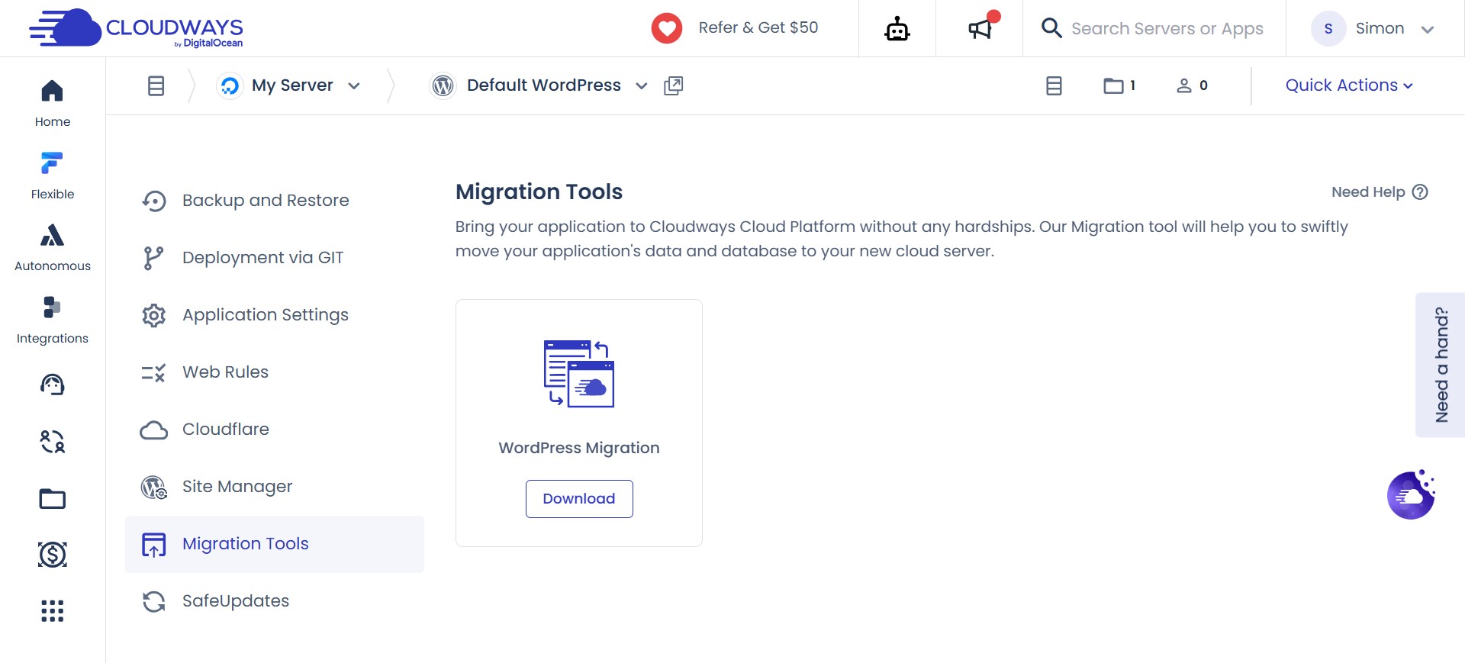The image size is (1465, 663).
Task: Open Autonomous in left sidebar
Action: click(53, 248)
